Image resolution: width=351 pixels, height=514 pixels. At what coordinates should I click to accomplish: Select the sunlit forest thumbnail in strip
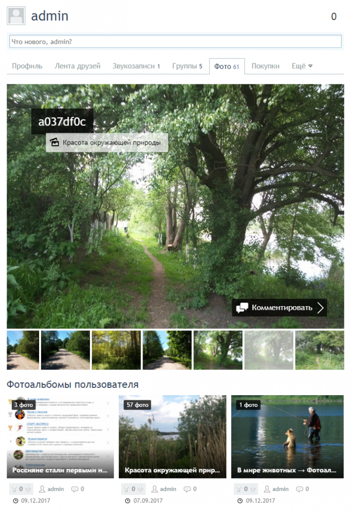(x=116, y=350)
